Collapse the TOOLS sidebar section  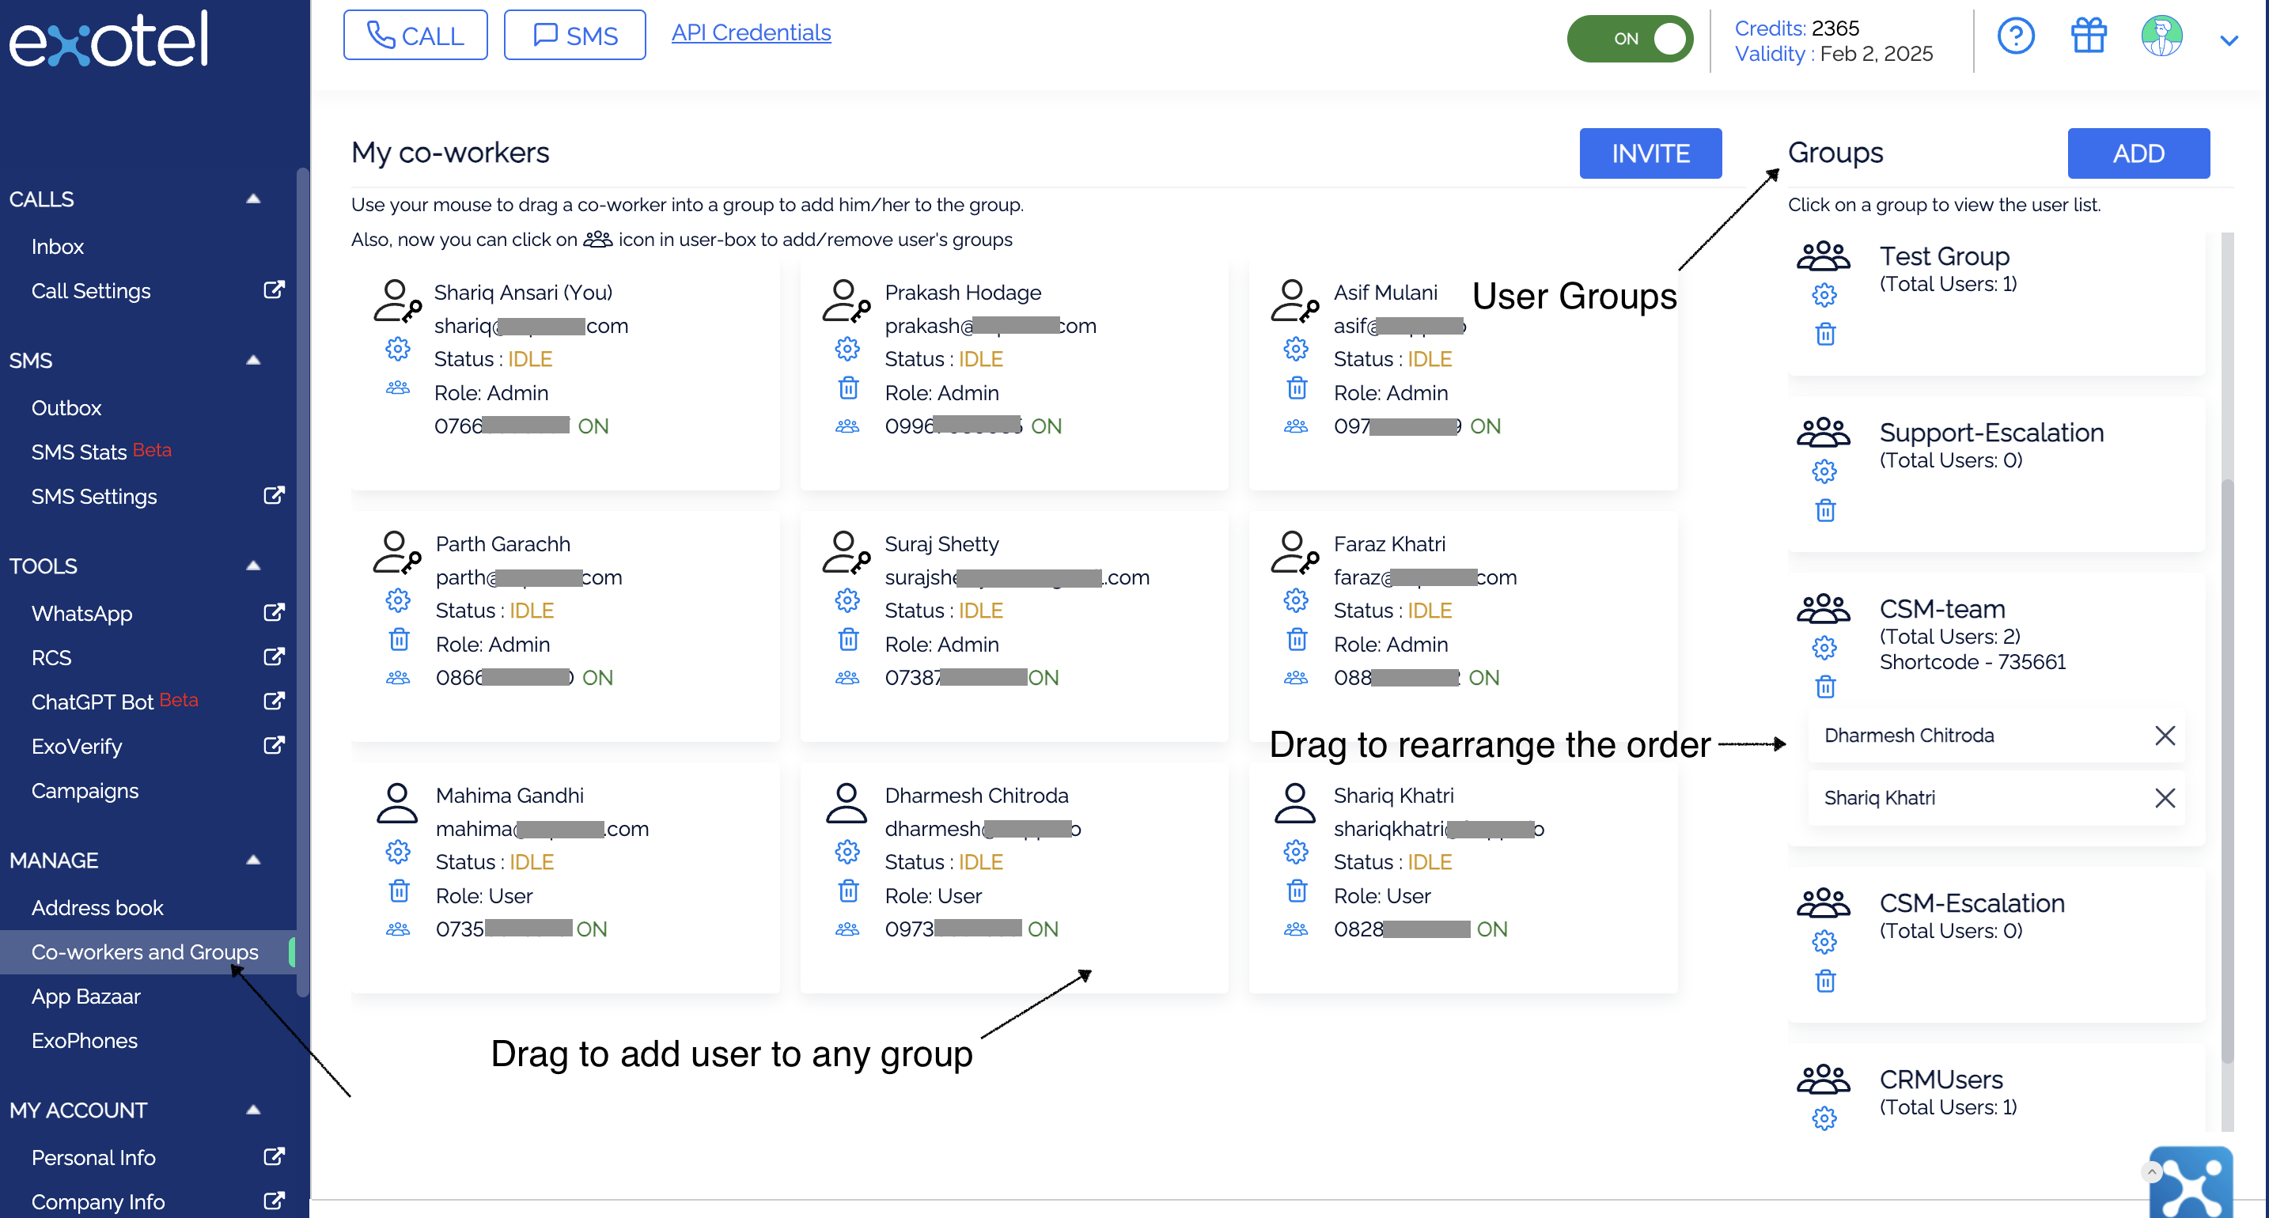253,565
